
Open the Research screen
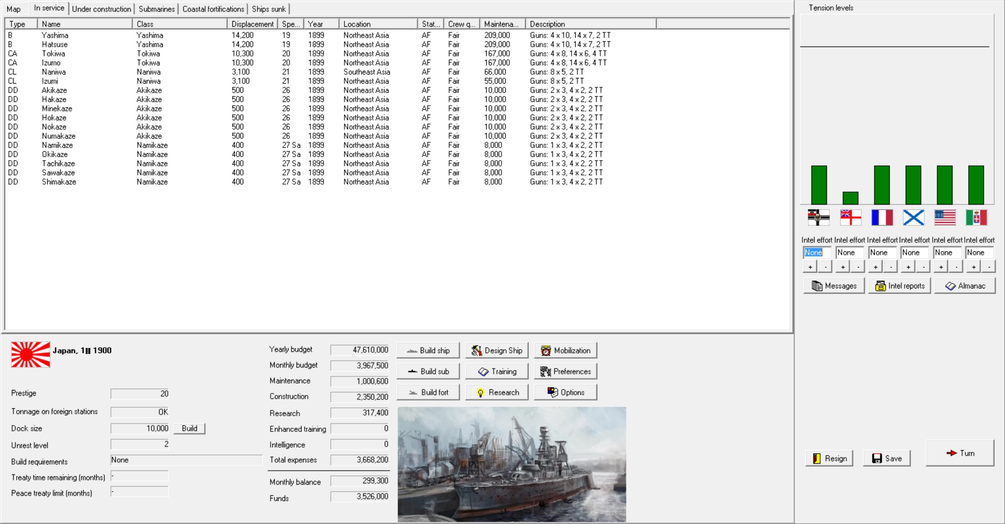pyautogui.click(x=497, y=393)
